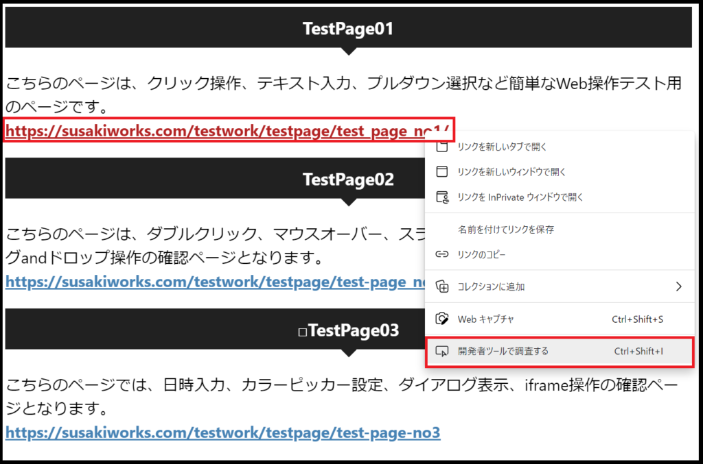
Task: Choose リンクを新しいウィンドウで開く
Action: tap(560, 172)
